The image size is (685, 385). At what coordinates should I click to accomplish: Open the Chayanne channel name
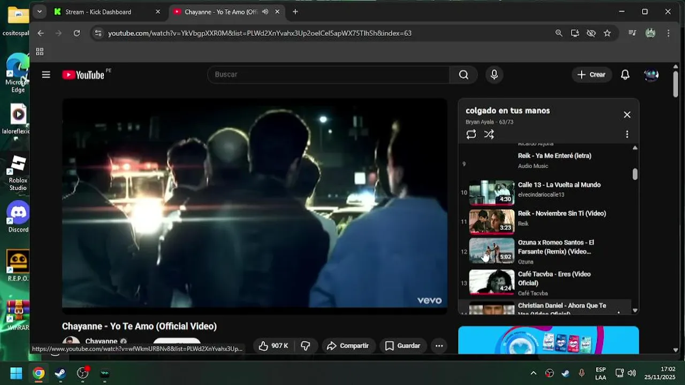(x=101, y=342)
